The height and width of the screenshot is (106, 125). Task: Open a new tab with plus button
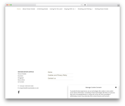(118, 6)
